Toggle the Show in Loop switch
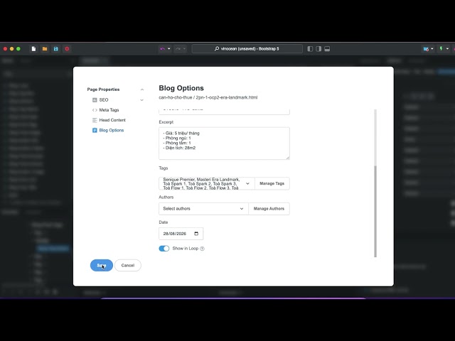The width and height of the screenshot is (455, 341). coord(164,249)
